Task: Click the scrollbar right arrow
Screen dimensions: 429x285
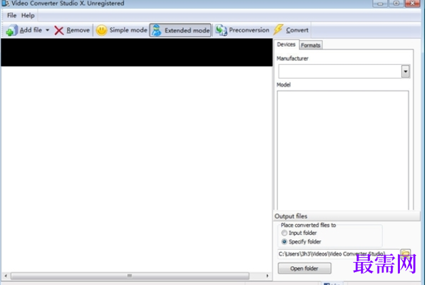Action: [267, 276]
